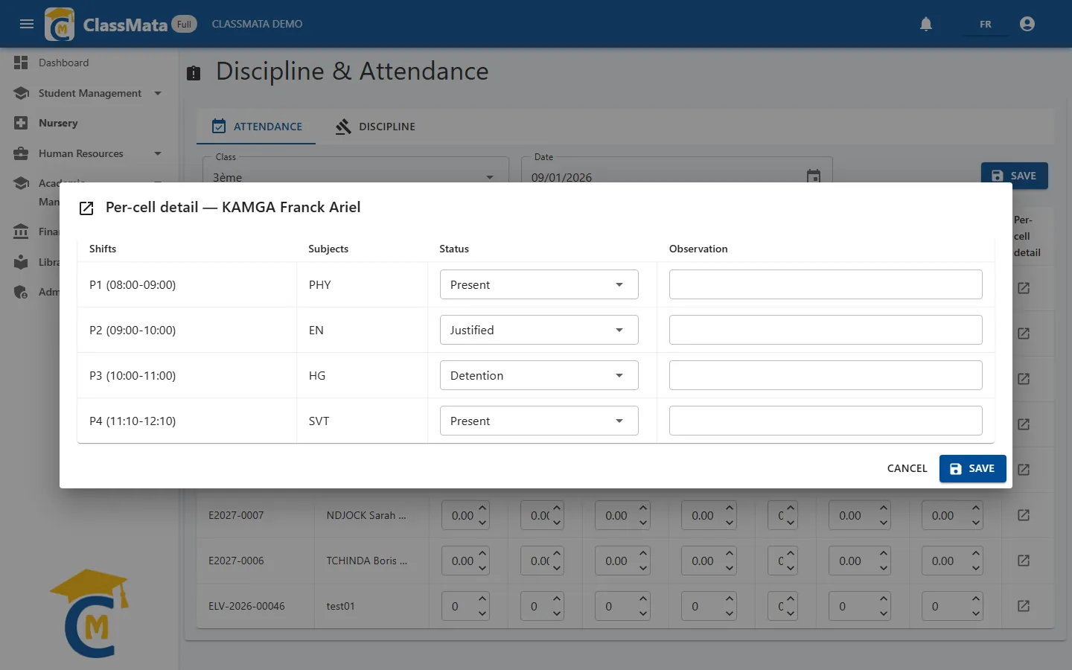Open the P1 PHY status dropdown
The width and height of the screenshot is (1072, 670).
click(x=539, y=284)
